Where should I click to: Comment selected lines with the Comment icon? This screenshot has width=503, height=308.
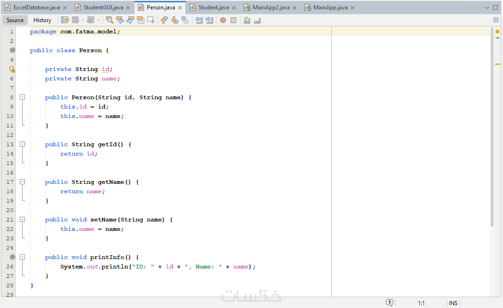click(247, 20)
